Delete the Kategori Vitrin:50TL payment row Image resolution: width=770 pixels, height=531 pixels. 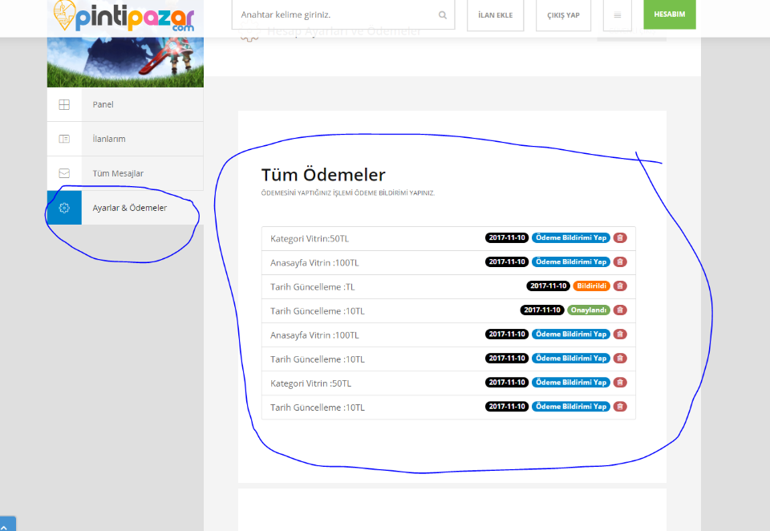coord(620,238)
